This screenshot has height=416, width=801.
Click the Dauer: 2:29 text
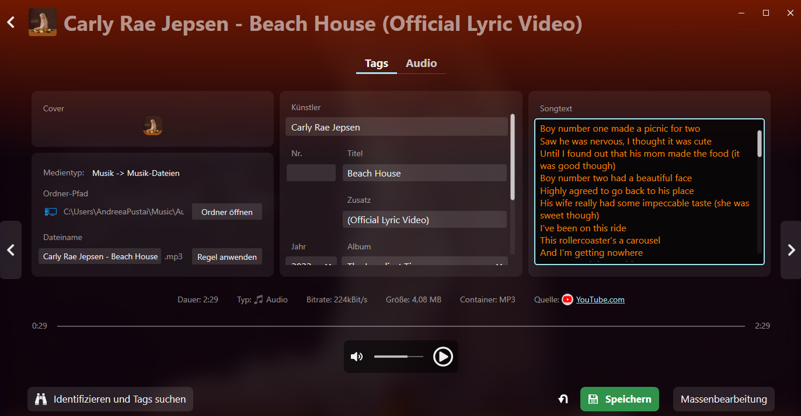tap(198, 299)
